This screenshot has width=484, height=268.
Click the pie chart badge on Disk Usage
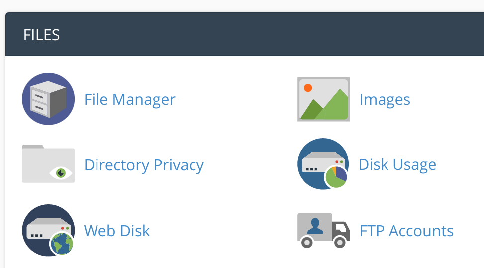336,177
